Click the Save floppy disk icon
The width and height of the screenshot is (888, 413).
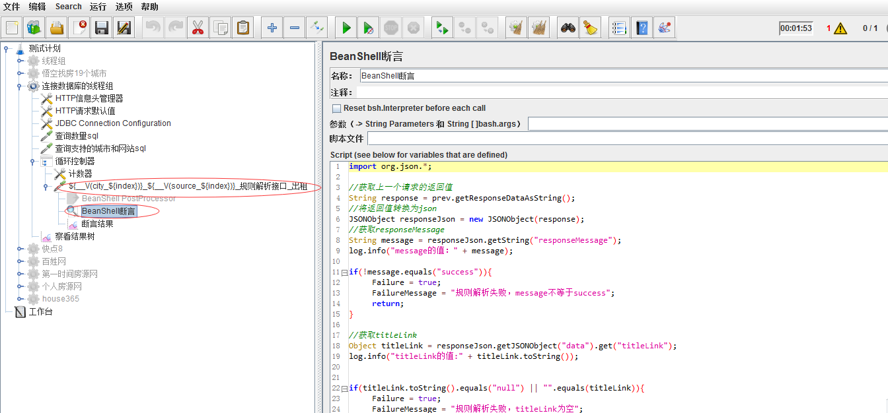coord(101,28)
